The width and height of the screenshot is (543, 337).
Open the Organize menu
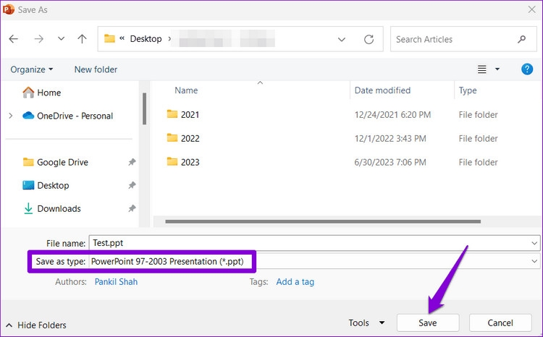[x=32, y=69]
